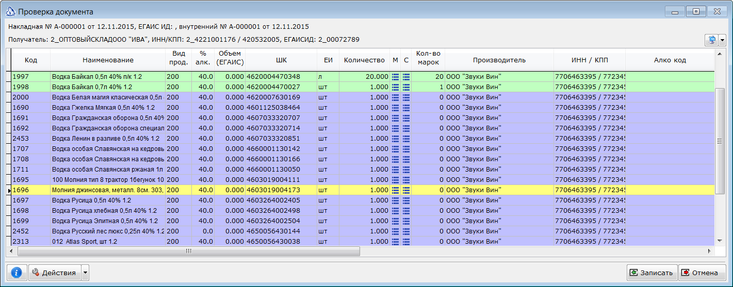Click barcode cell 4607033320851
This screenshot has width=733, height=287.
(281, 138)
